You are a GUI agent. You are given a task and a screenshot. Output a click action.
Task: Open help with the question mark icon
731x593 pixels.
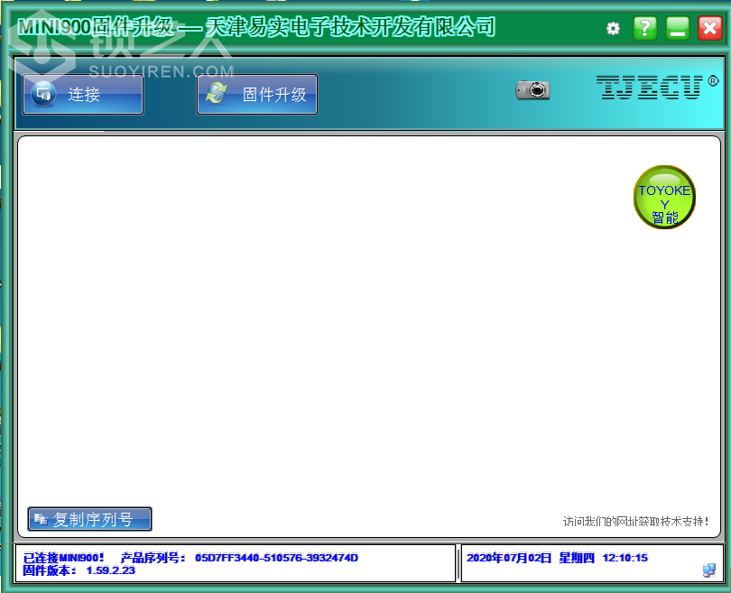(x=645, y=29)
